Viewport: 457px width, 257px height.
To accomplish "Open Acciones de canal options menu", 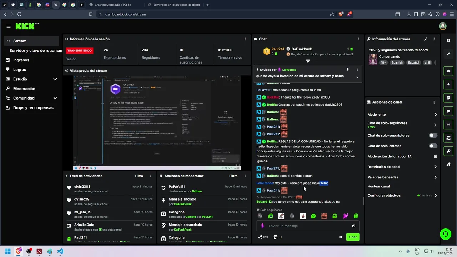I will point(434,102).
